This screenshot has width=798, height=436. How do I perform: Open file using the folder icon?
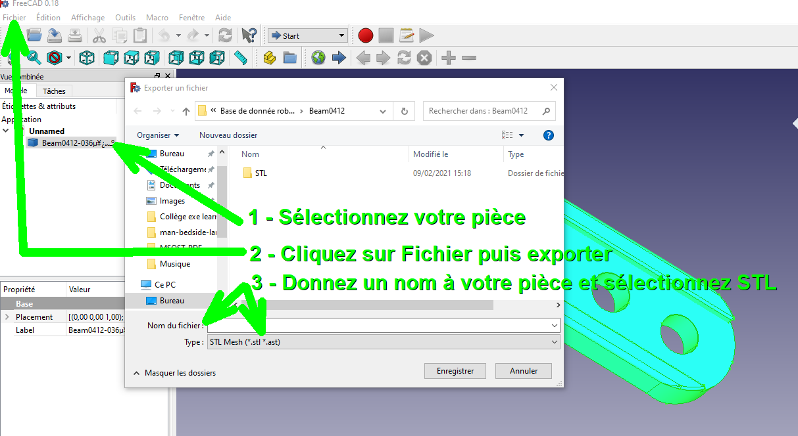34,35
